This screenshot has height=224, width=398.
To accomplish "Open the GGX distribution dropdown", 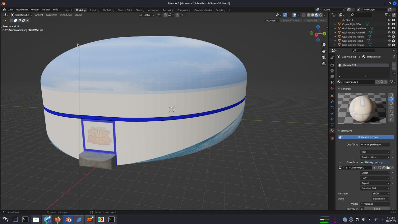I will tap(375, 152).
